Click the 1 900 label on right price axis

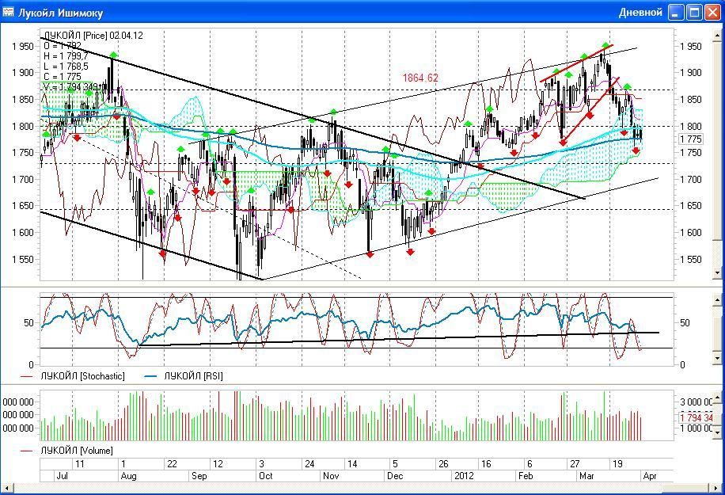(691, 73)
